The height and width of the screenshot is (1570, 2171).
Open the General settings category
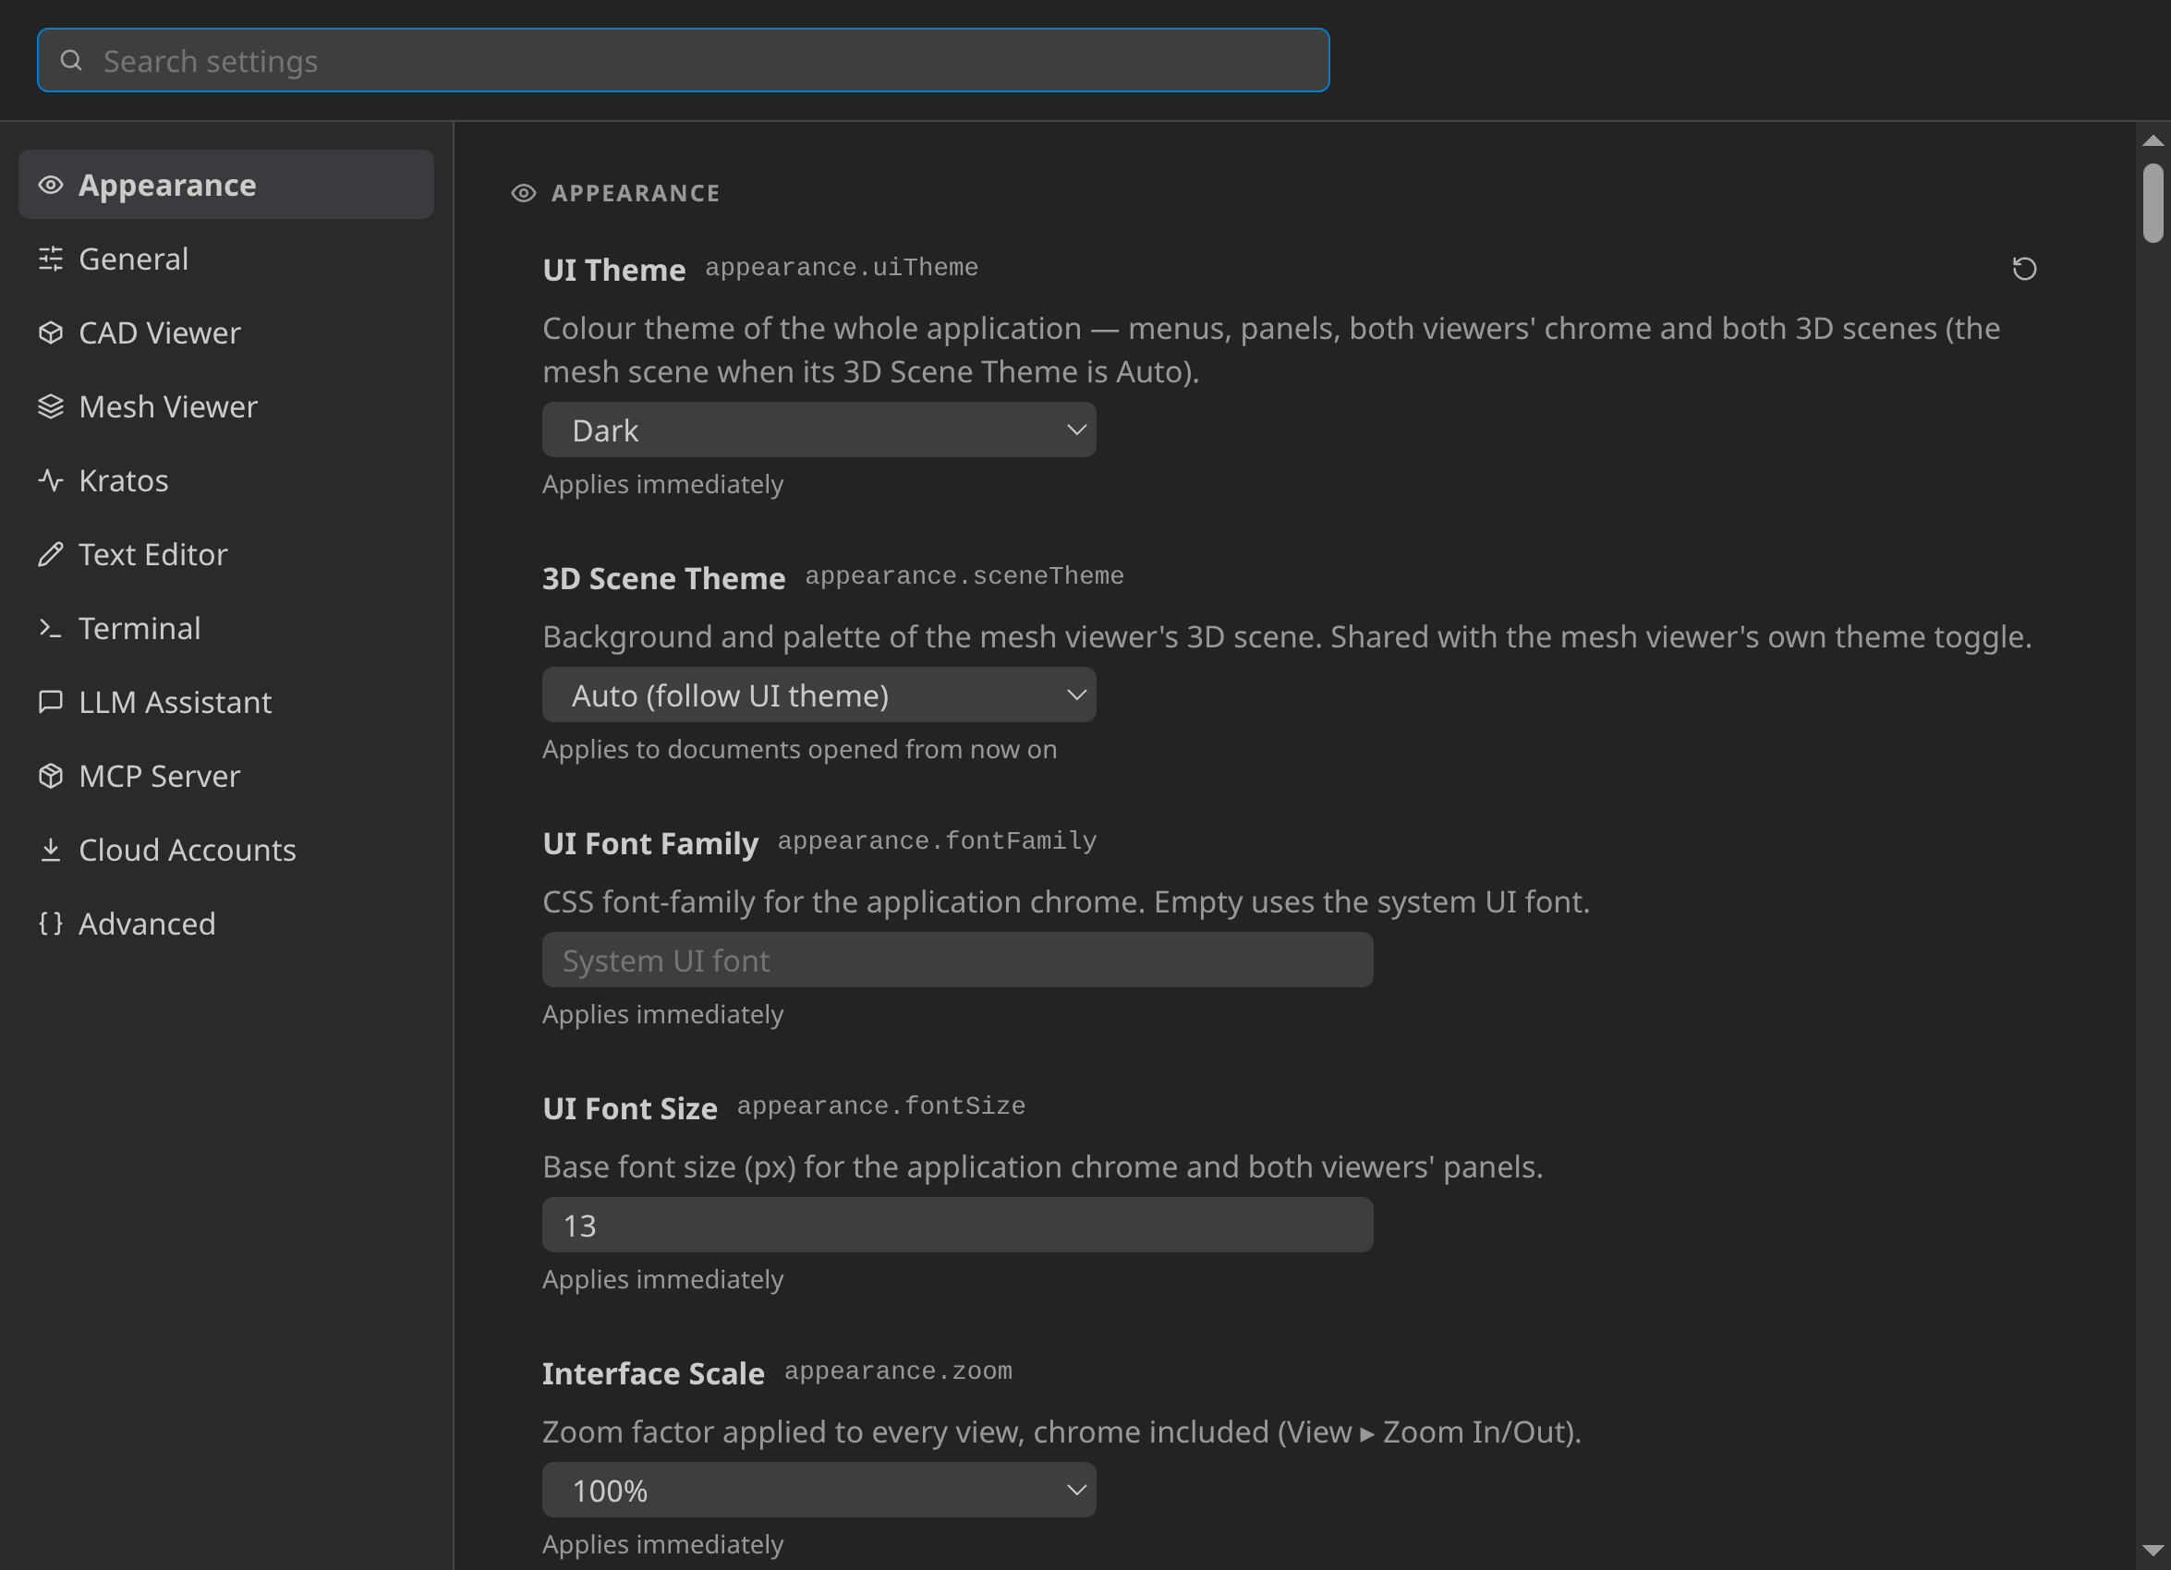(226, 259)
